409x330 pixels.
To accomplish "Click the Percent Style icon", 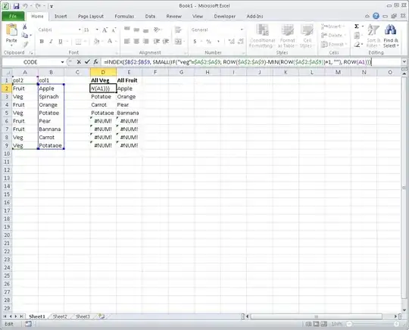I will pyautogui.click(x=208, y=42).
